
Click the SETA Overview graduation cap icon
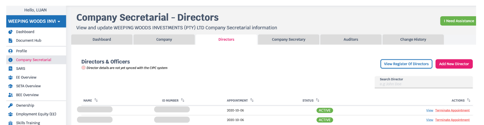point(10,86)
